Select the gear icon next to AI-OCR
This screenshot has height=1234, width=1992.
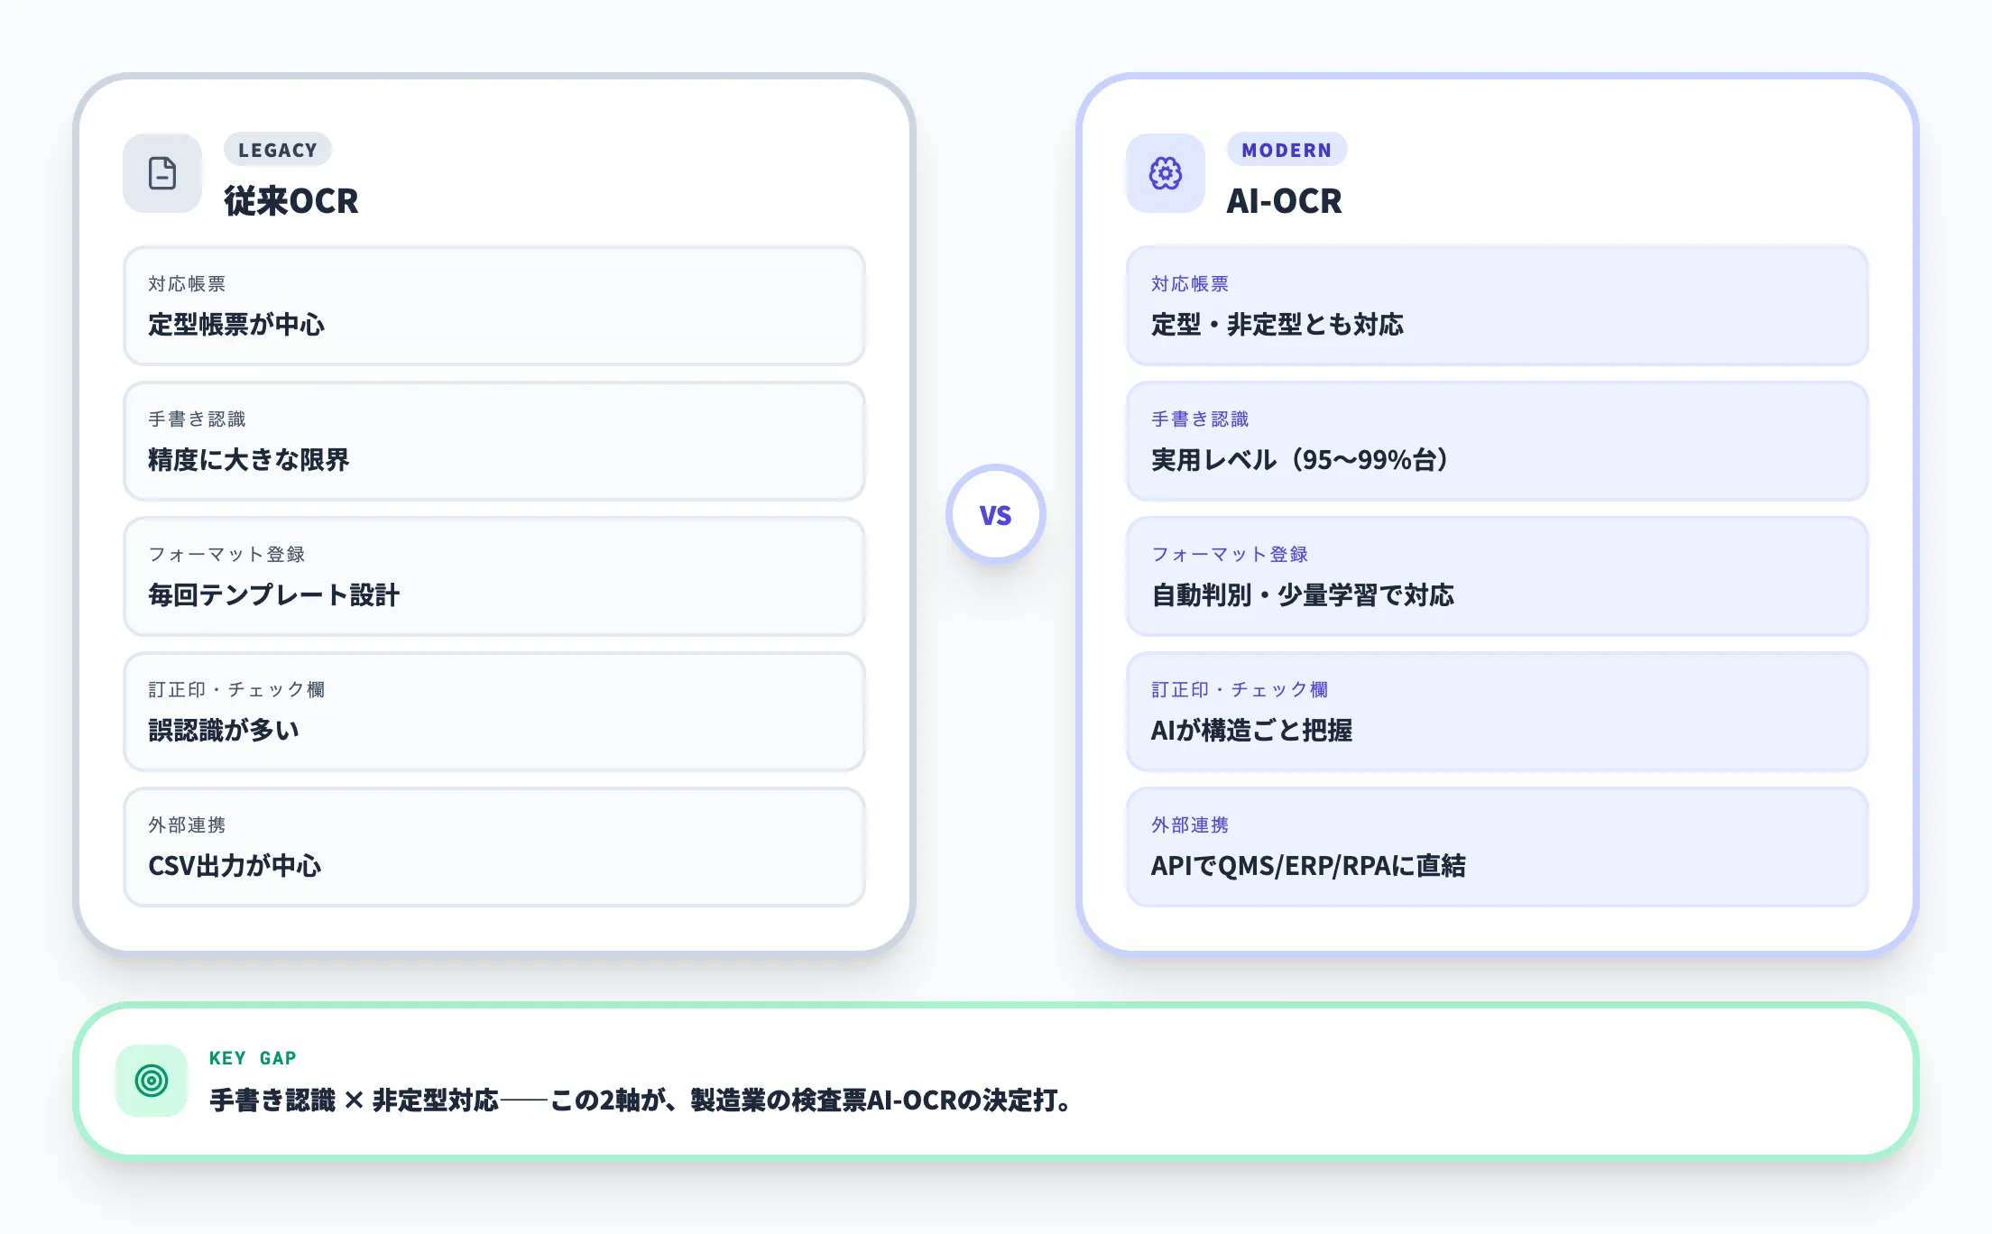coord(1163,173)
